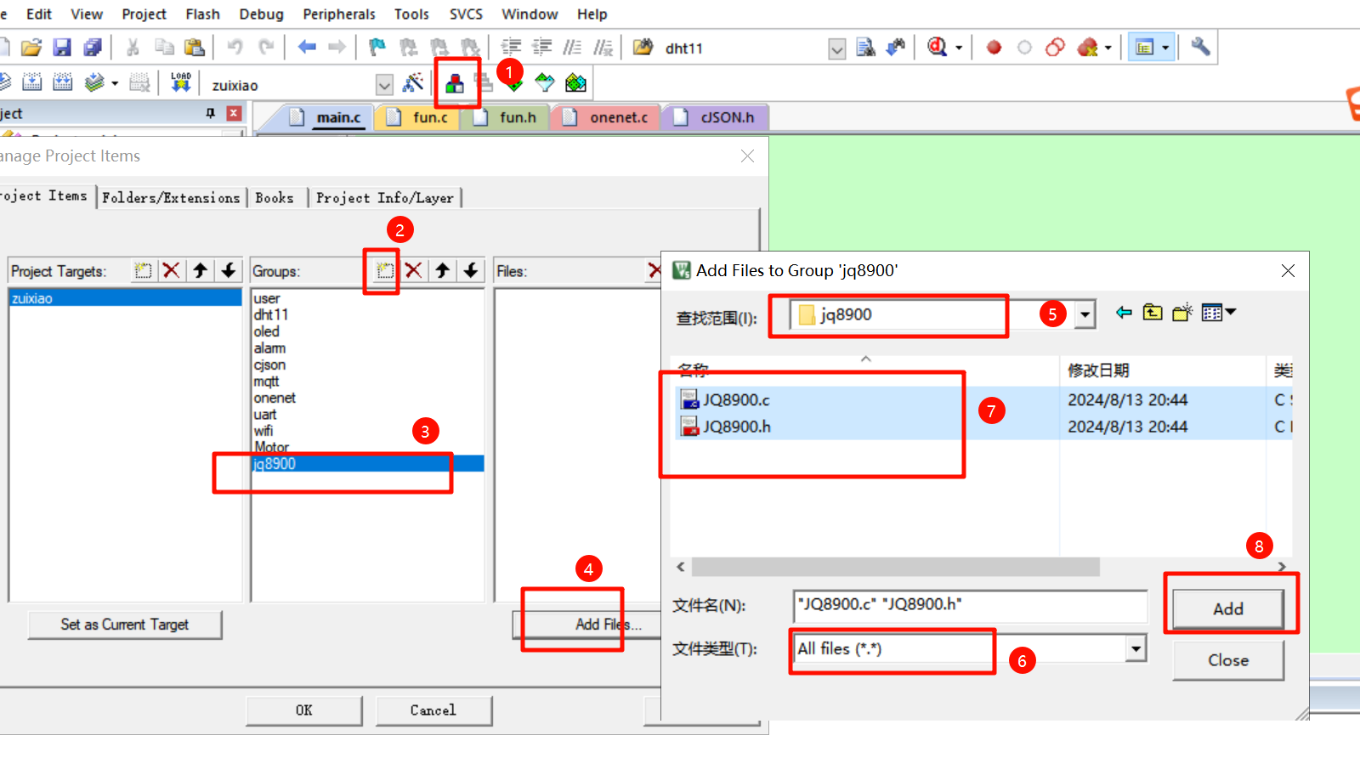The height and width of the screenshot is (758, 1360).
Task: Expand the All files type dropdown
Action: pyautogui.click(x=1136, y=649)
